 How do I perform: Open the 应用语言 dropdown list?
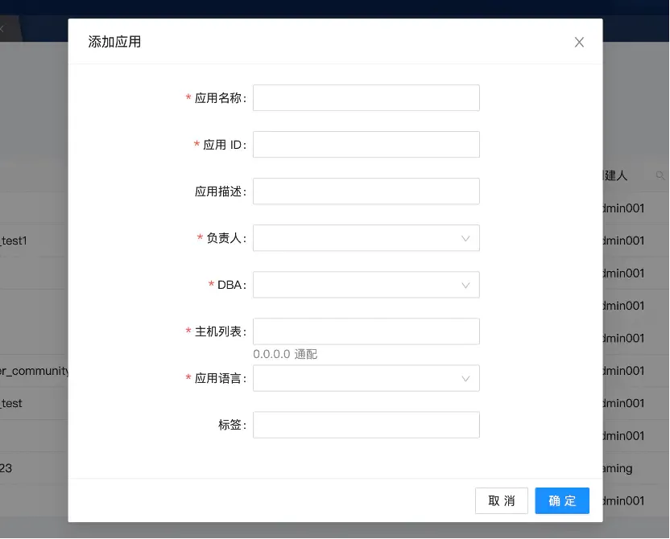[366, 378]
